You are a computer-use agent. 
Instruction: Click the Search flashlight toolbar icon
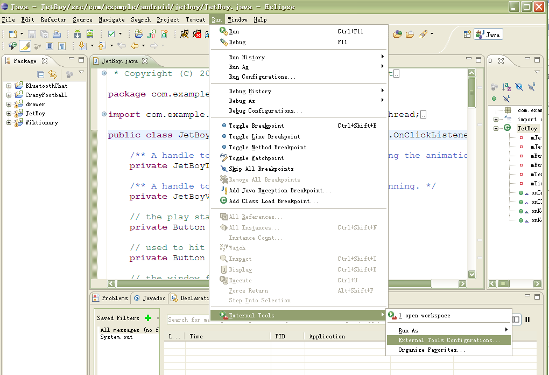tap(423, 34)
